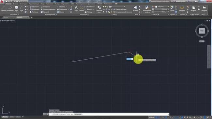Select the Arc (Дуга) tool
The height and width of the screenshot is (119, 212).
[22, 8]
